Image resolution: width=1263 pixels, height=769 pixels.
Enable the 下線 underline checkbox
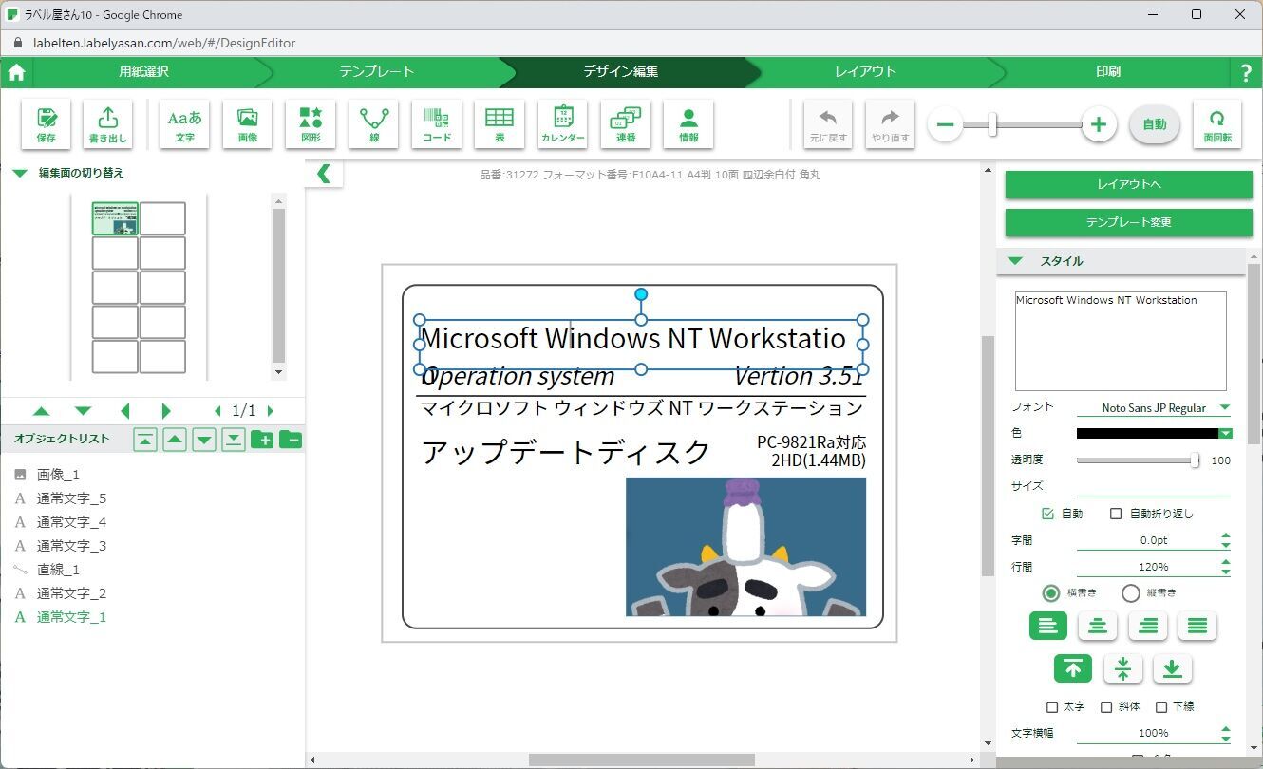tap(1160, 707)
